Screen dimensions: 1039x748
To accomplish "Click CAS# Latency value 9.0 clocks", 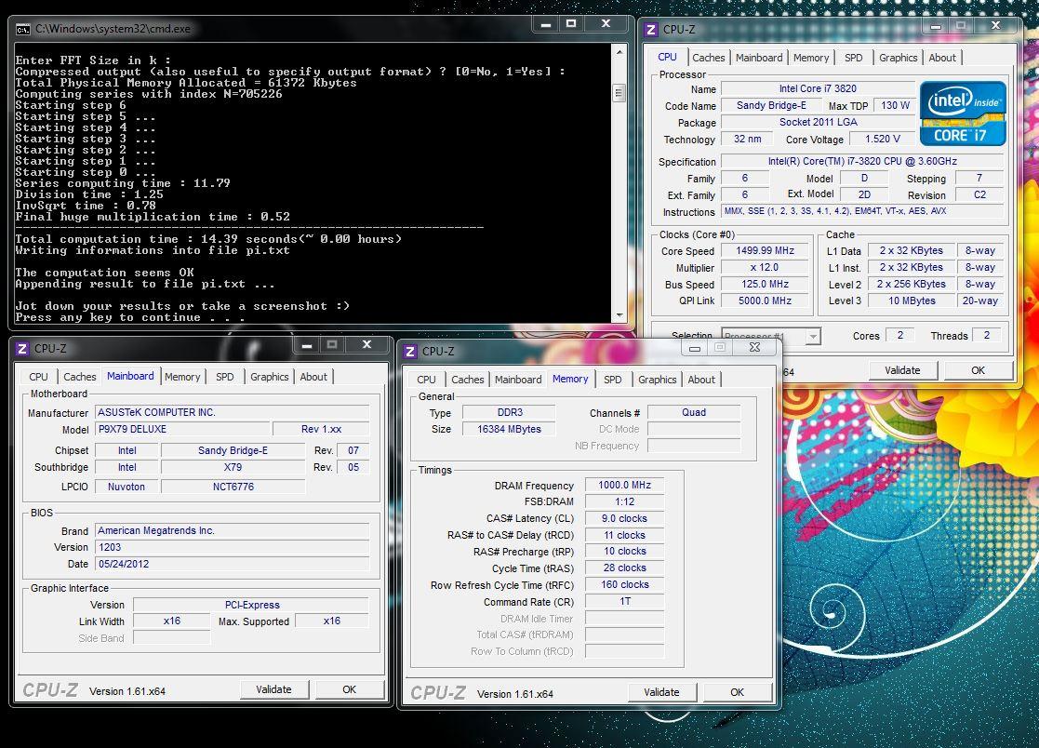I will point(624,519).
